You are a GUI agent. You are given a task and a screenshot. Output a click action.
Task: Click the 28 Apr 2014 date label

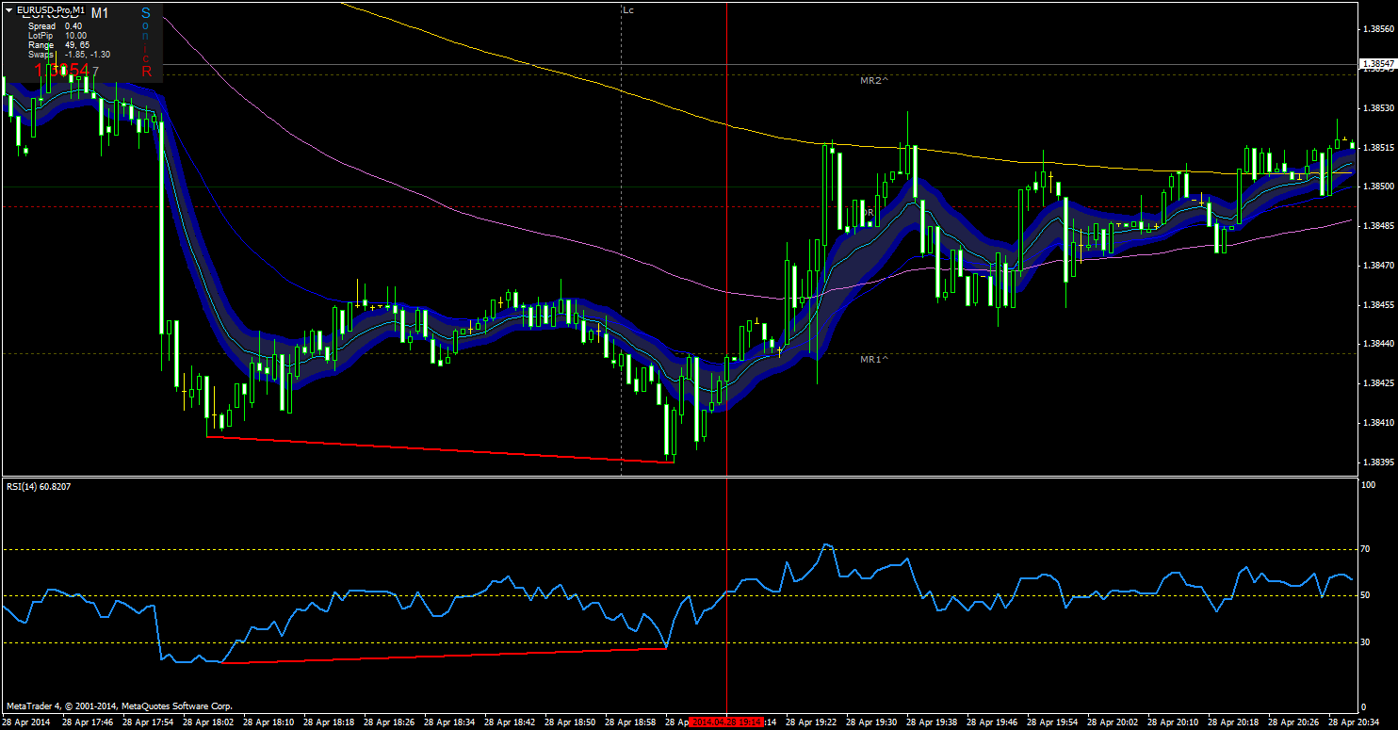(x=25, y=722)
